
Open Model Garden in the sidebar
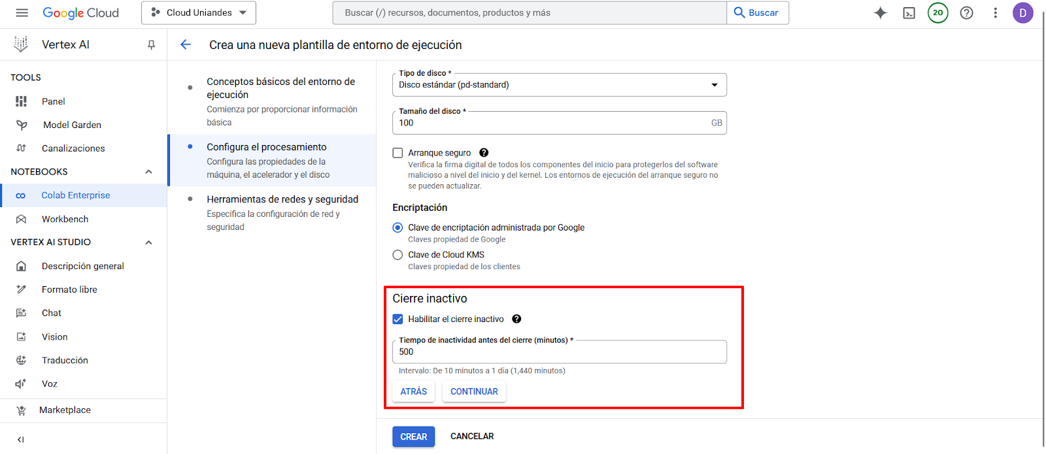pos(72,125)
